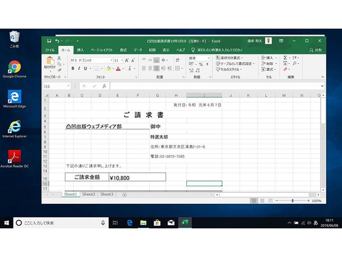This screenshot has width=342, height=257.
Task: Switch to the Formulas (数式) tab
Action: coord(123,50)
